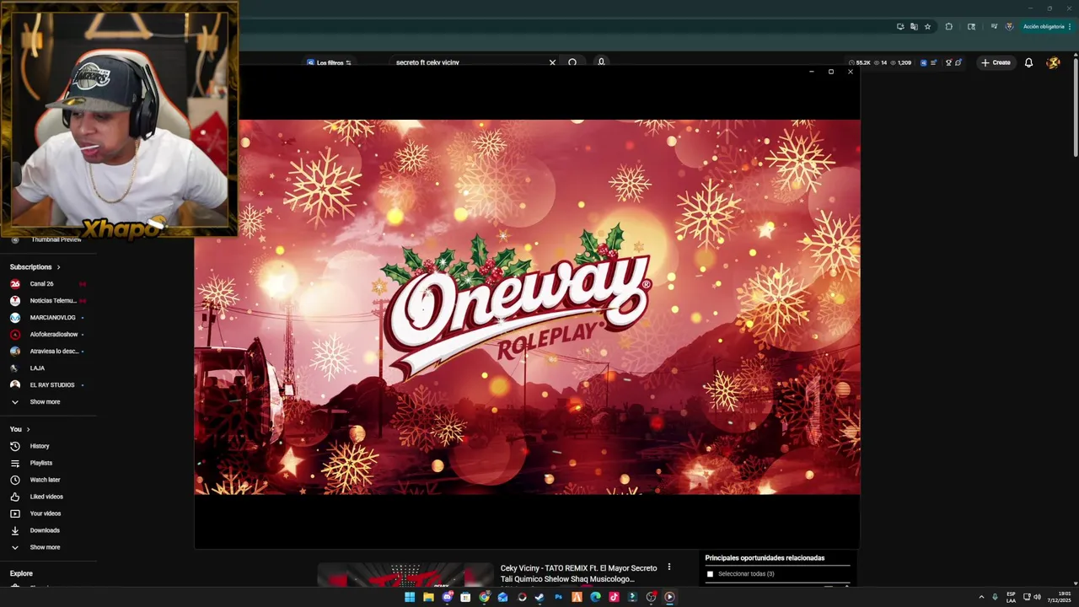The image size is (1079, 607).
Task: Open the browser extensions puzzle icon
Action: coord(948,26)
